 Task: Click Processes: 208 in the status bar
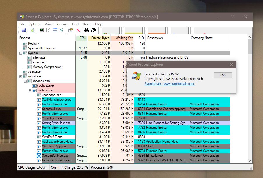coord(102,167)
